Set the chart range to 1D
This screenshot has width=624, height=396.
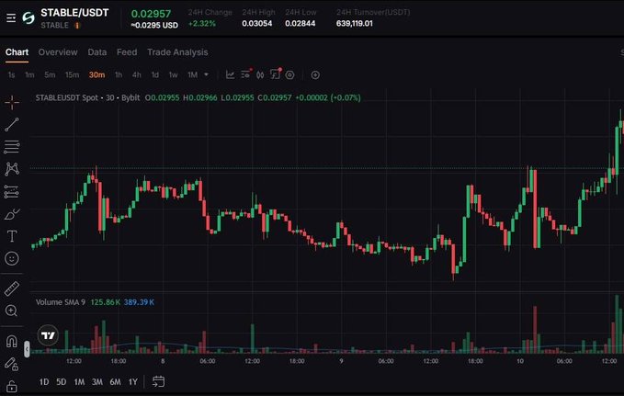(x=44, y=382)
